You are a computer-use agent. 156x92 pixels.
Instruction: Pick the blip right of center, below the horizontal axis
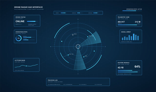[x=94, y=51]
